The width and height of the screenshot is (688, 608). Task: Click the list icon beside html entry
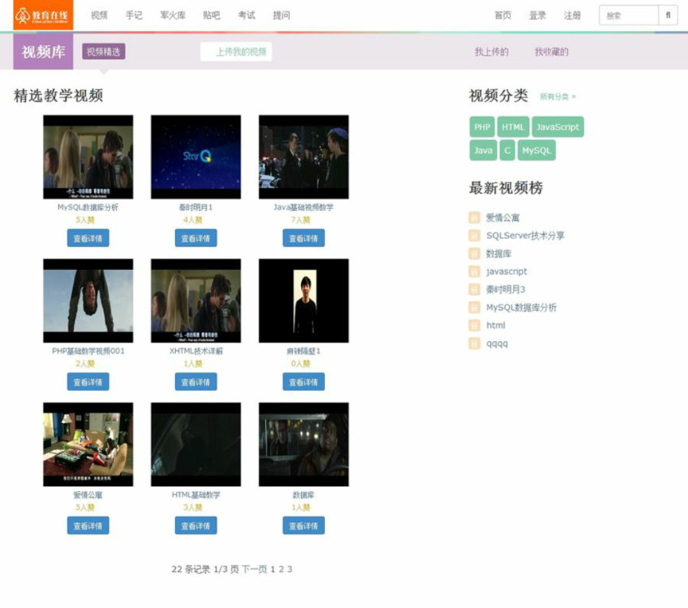point(474,325)
